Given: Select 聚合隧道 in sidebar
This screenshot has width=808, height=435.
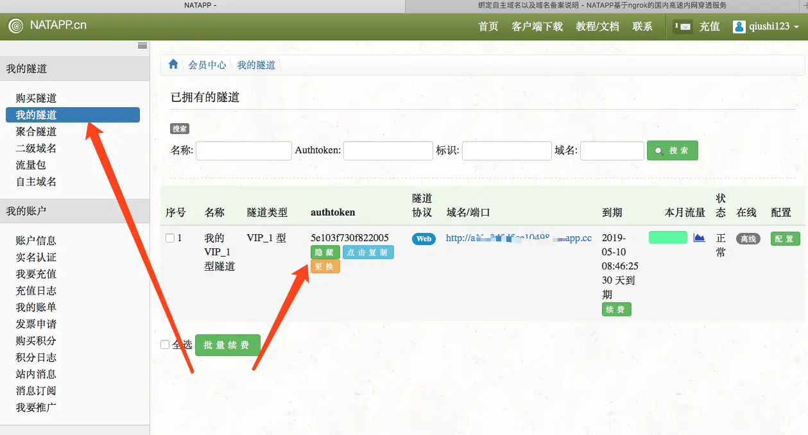Looking at the screenshot, I should tap(37, 132).
